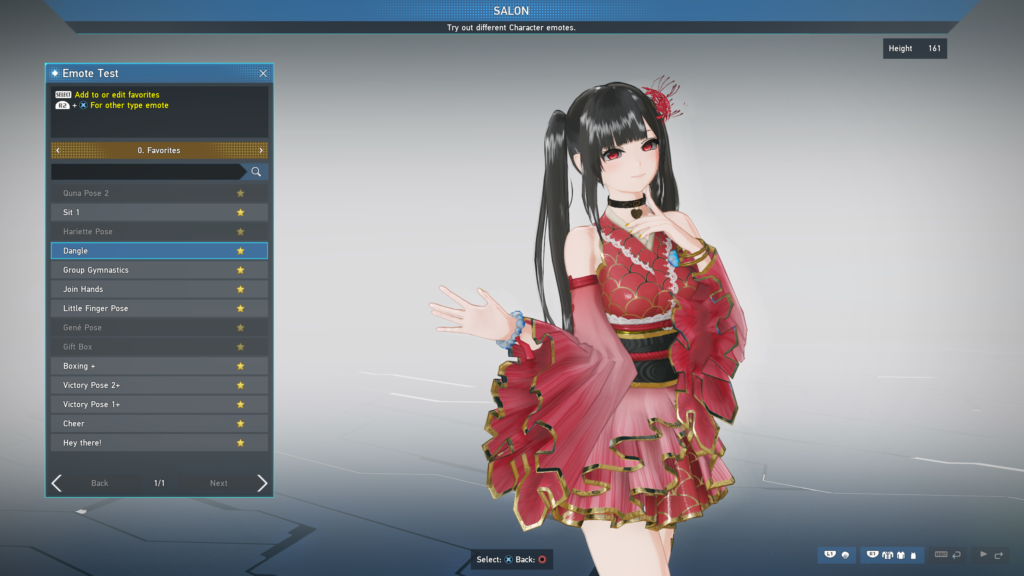Select the long-sleeve basewear icon
Screen dimensions: 1024x576
(901, 555)
